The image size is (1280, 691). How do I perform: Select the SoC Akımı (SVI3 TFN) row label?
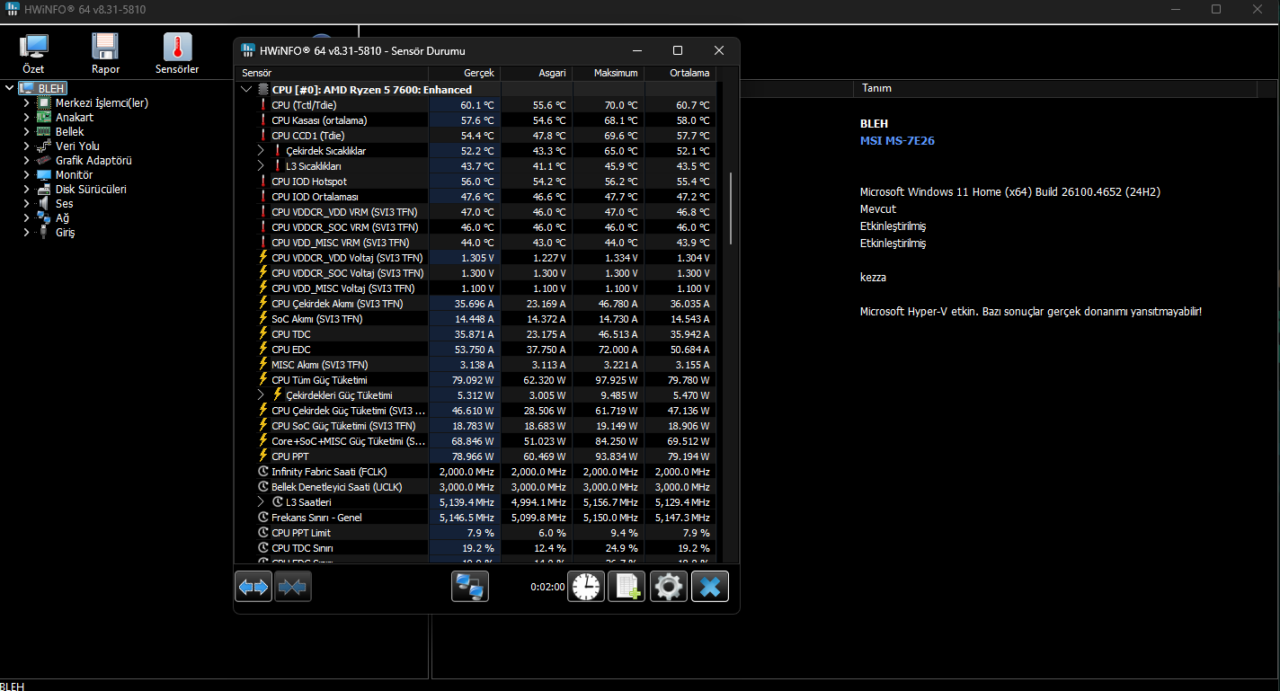317,319
